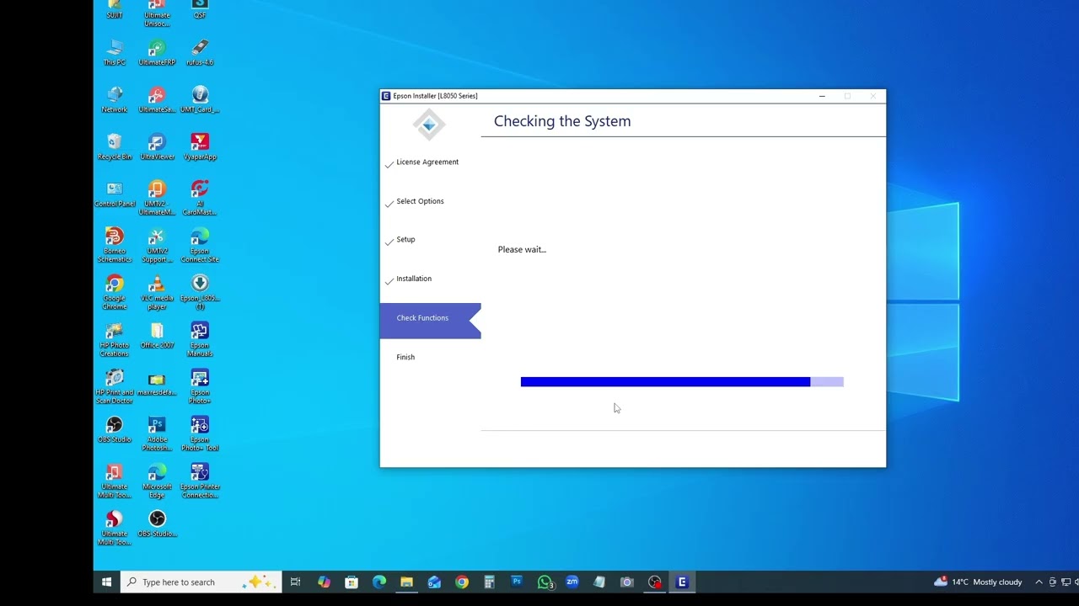
Task: Open WhatsApp from the taskbar
Action: pos(545,582)
